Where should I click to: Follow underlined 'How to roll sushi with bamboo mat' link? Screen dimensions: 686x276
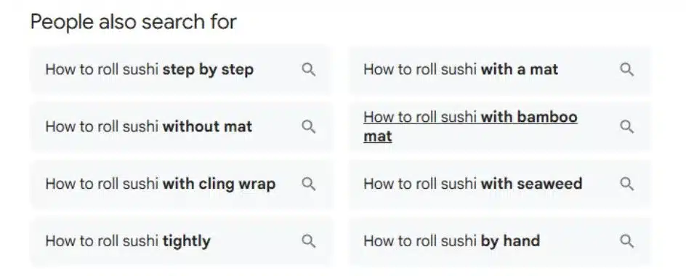click(470, 126)
